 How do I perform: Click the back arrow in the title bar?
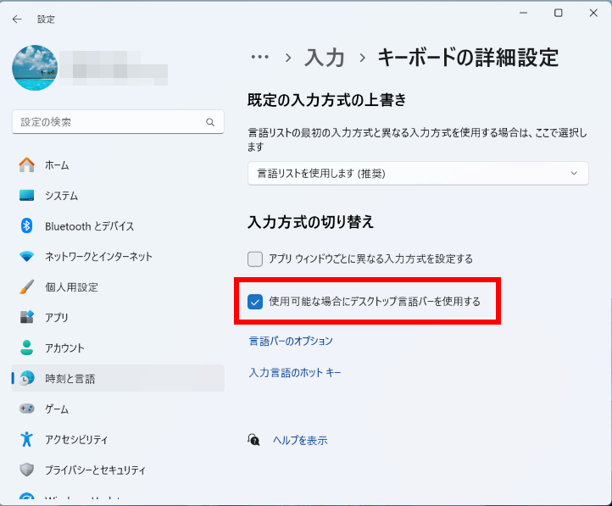[x=17, y=19]
